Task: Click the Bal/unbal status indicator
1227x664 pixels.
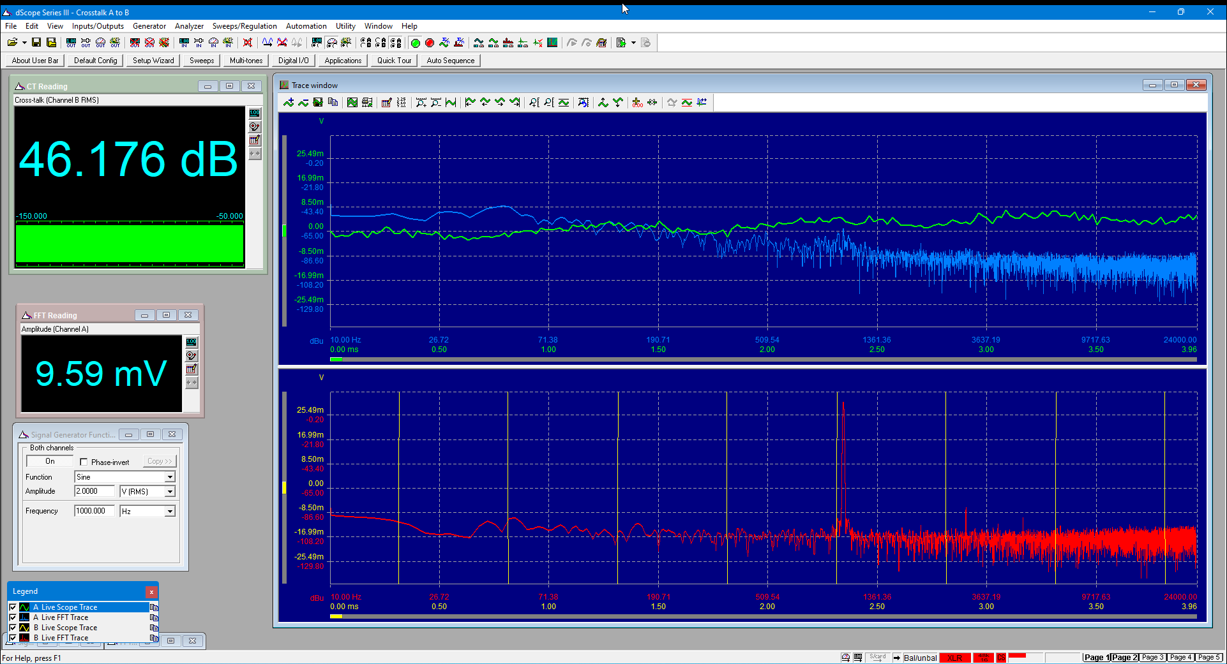Action: pyautogui.click(x=921, y=658)
